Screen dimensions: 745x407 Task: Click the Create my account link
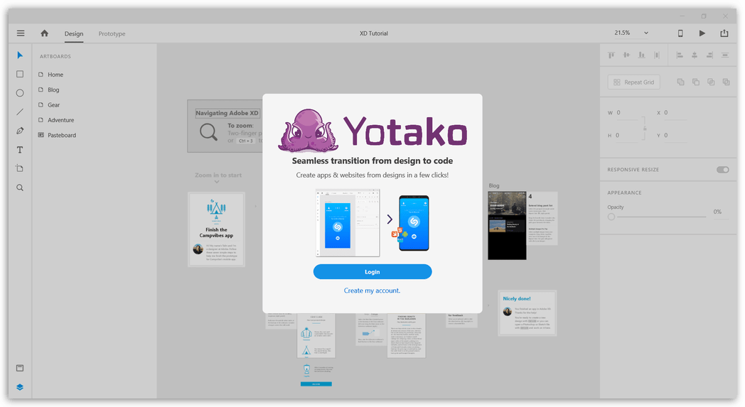372,291
